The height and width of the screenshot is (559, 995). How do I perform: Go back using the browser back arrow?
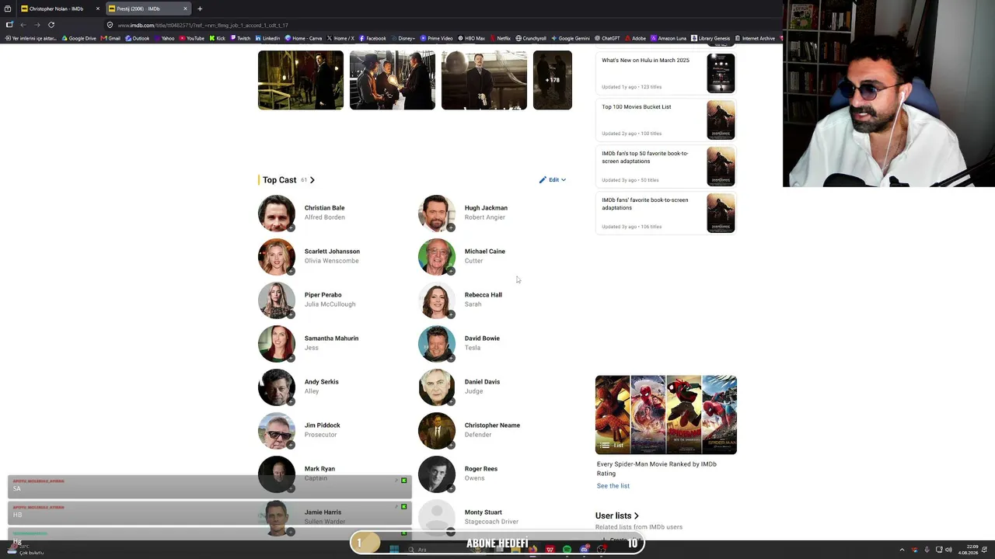23,25
